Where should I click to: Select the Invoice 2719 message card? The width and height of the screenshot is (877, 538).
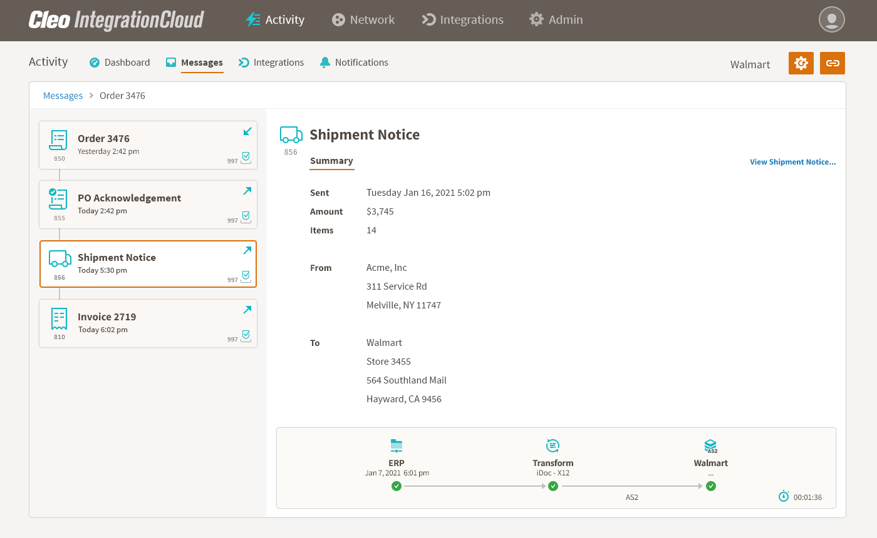pyautogui.click(x=148, y=323)
